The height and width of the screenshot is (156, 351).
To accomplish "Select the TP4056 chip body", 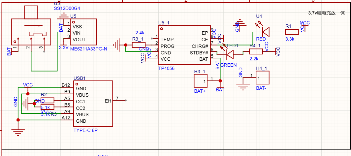I will [x=184, y=45].
